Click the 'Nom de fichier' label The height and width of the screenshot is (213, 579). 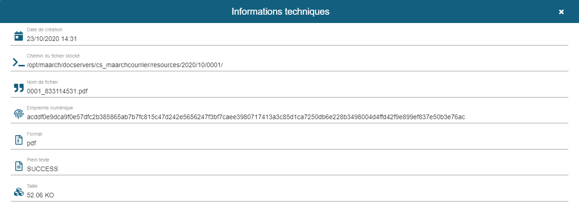point(42,82)
